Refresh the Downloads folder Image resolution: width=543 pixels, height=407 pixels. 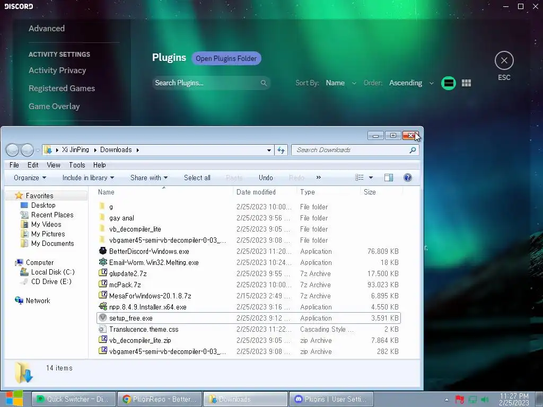click(281, 150)
